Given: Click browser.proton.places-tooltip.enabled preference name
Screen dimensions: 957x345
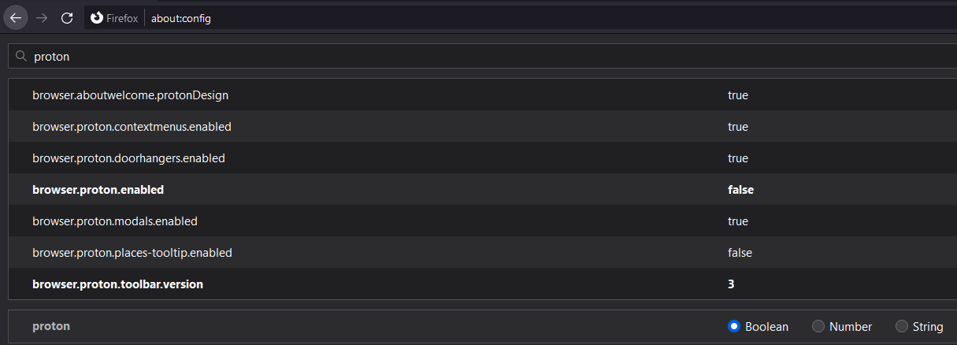Looking at the screenshot, I should 132,253.
